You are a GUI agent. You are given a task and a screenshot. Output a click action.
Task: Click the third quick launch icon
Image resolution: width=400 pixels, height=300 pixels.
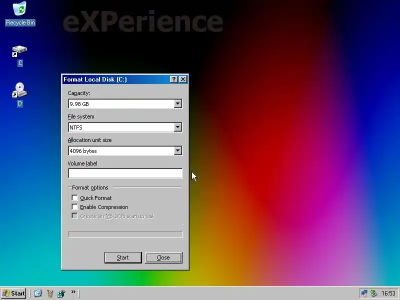[x=61, y=293]
